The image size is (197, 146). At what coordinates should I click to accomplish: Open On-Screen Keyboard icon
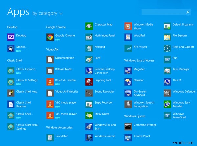point(128,93)
